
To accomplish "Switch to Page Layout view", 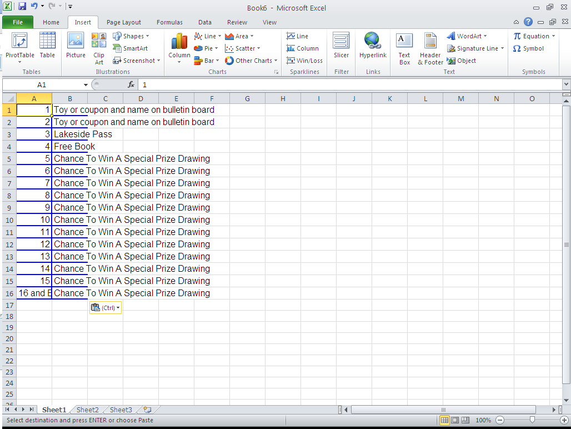I will 455,420.
